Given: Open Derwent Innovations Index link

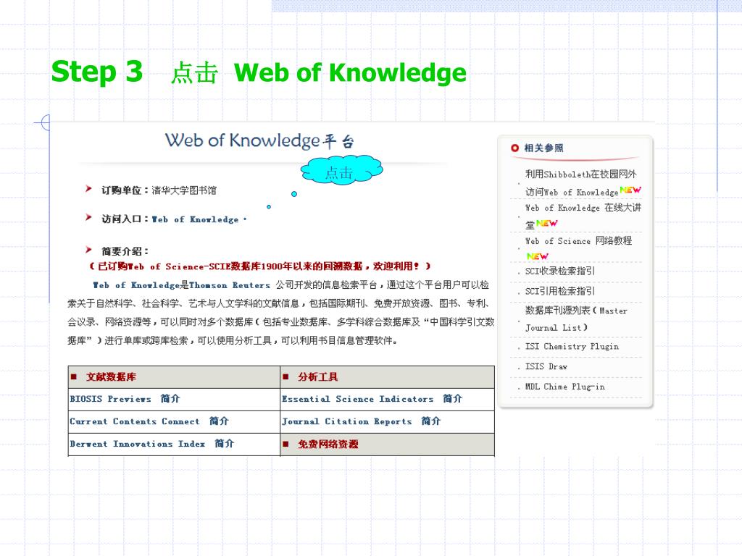Looking at the screenshot, I should (x=137, y=444).
